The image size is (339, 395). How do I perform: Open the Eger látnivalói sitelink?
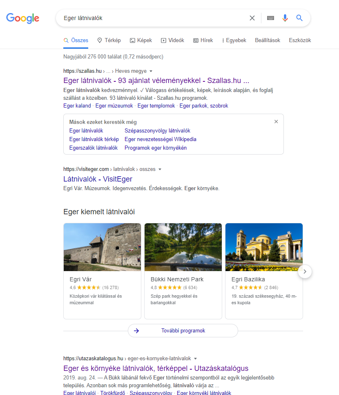coord(80,393)
